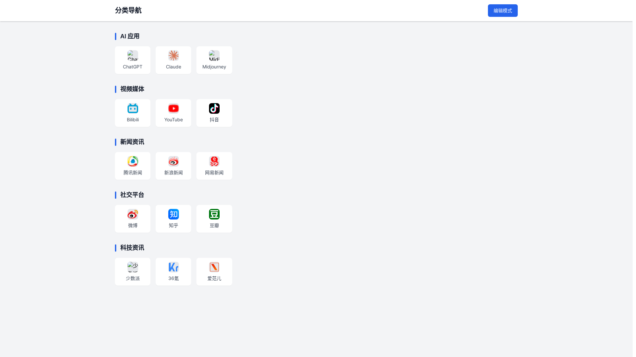Launch the red YouTube play icon

(x=173, y=108)
